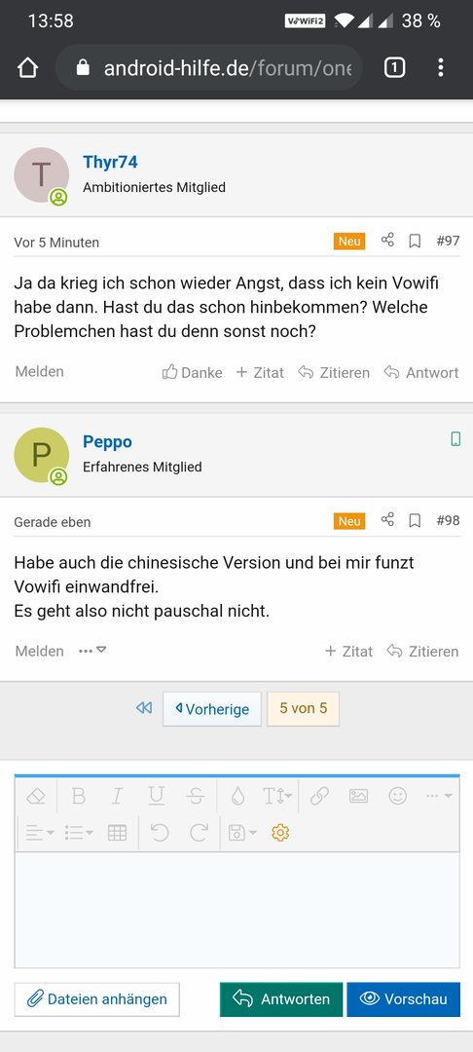Jump to first page with double-arrow icon
This screenshot has width=473, height=1052.
coord(143,708)
